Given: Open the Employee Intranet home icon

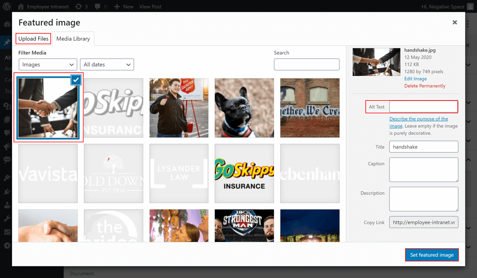Looking at the screenshot, I should point(21,6).
